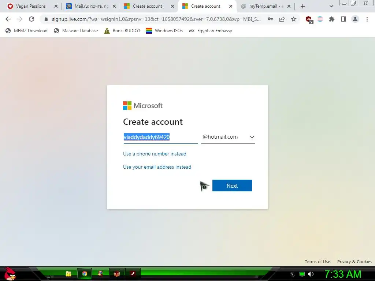Image resolution: width=375 pixels, height=281 pixels.
Task: Close the Vegan Passions tab
Action: 56,6
